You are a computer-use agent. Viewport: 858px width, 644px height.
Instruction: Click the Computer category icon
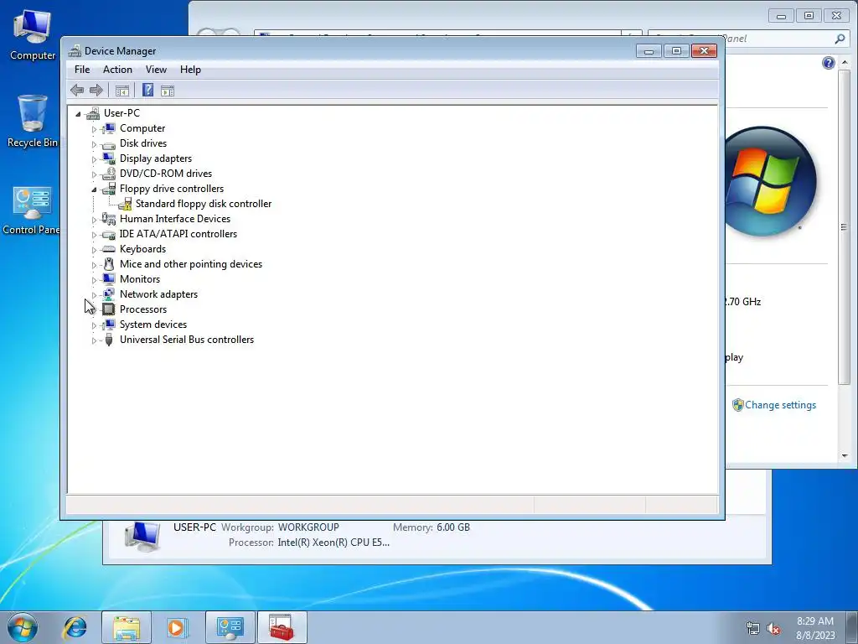[109, 128]
